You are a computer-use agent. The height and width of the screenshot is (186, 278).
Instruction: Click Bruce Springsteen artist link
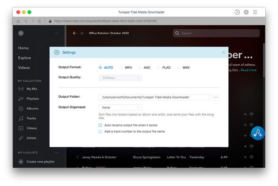pyautogui.click(x=147, y=157)
